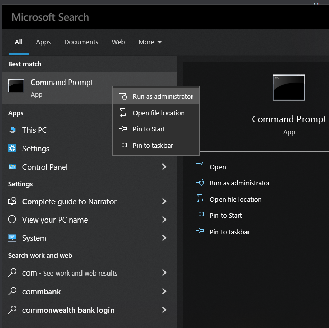Screen dimensions: 329x328
Task: Click Open in the right details pane
Action: 217,167
